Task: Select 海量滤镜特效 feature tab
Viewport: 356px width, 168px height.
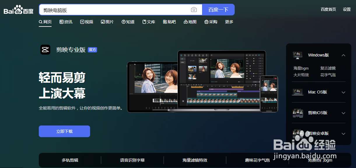Action: [195, 160]
